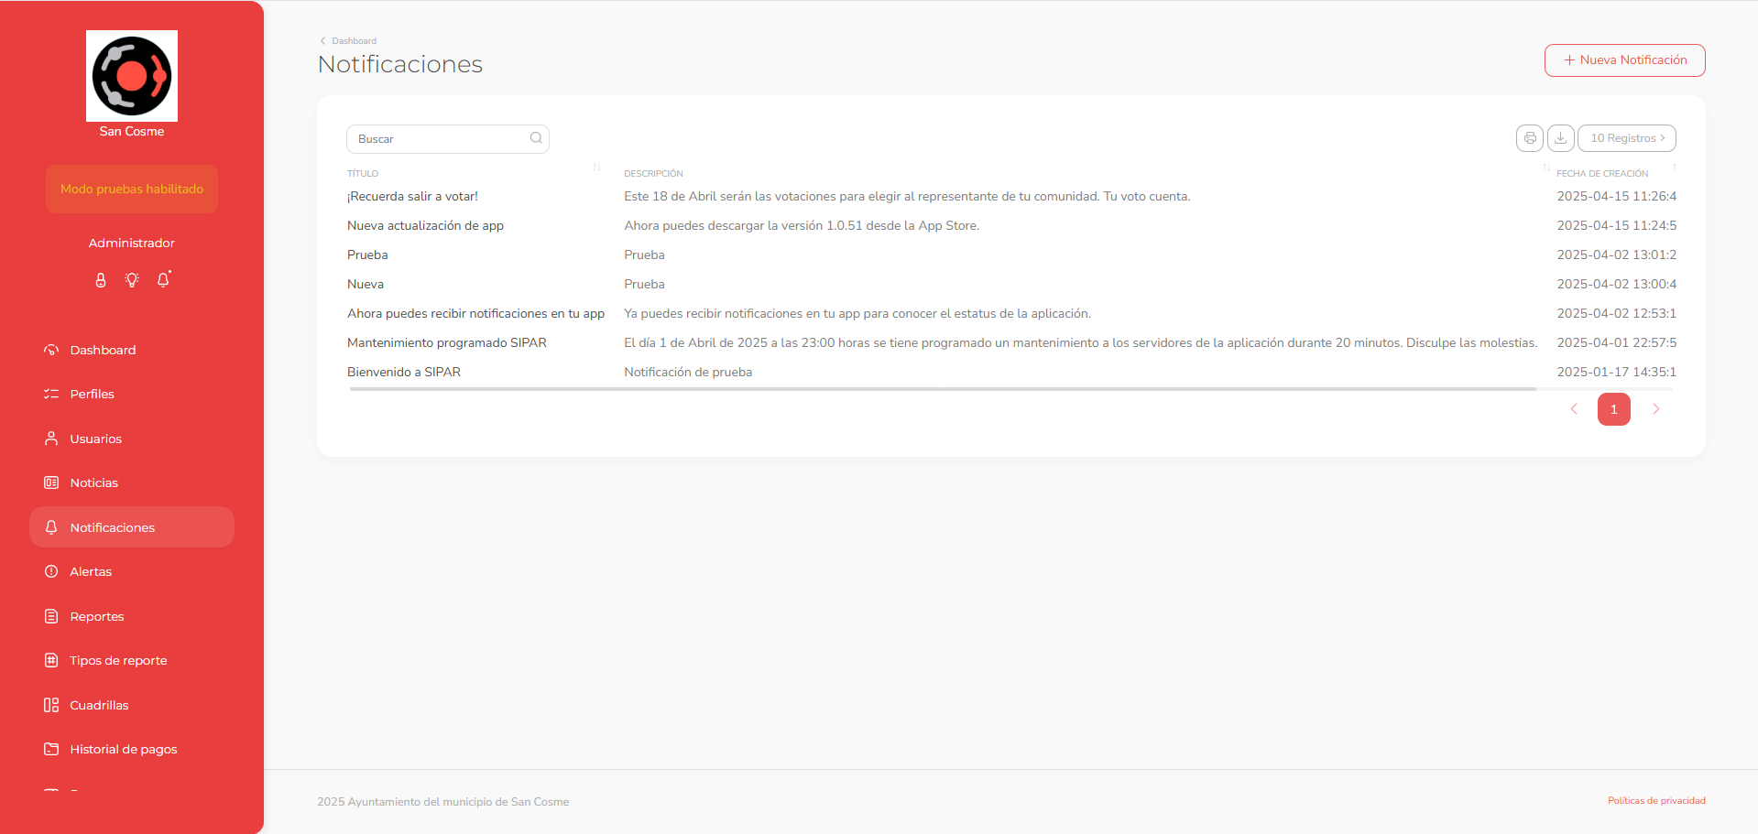Go to next page arrow
This screenshot has width=1758, height=834.
pyautogui.click(x=1655, y=409)
